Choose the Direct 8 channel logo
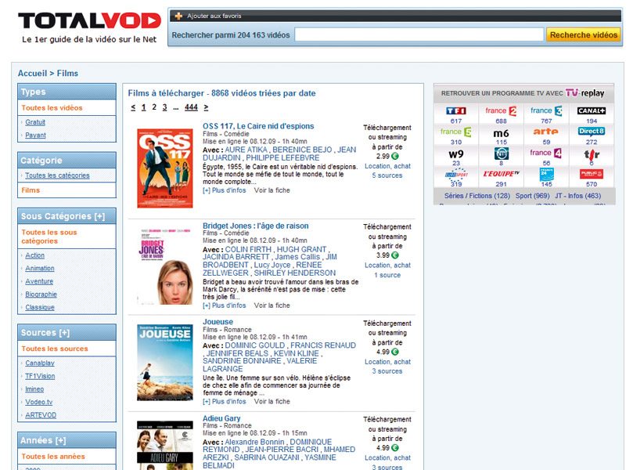This screenshot has height=470, width=633. coord(592,131)
